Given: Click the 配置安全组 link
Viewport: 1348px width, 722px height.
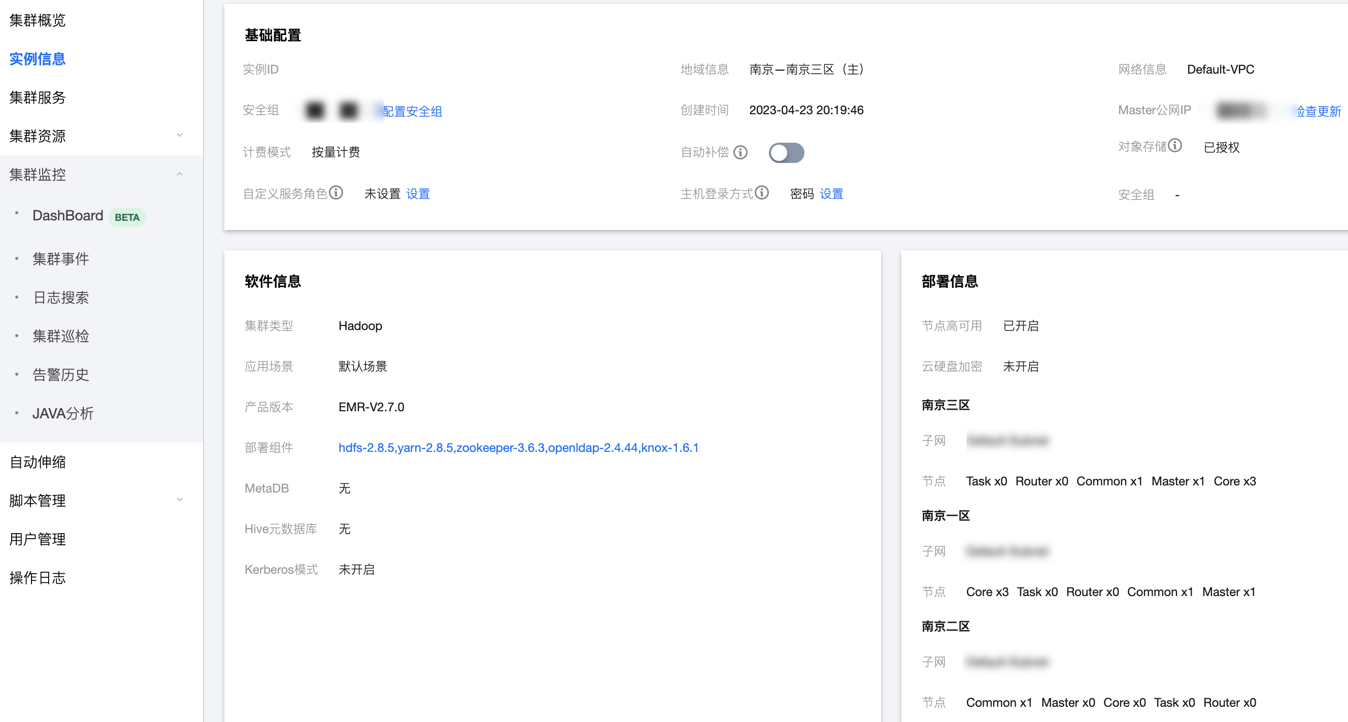Looking at the screenshot, I should (x=411, y=111).
